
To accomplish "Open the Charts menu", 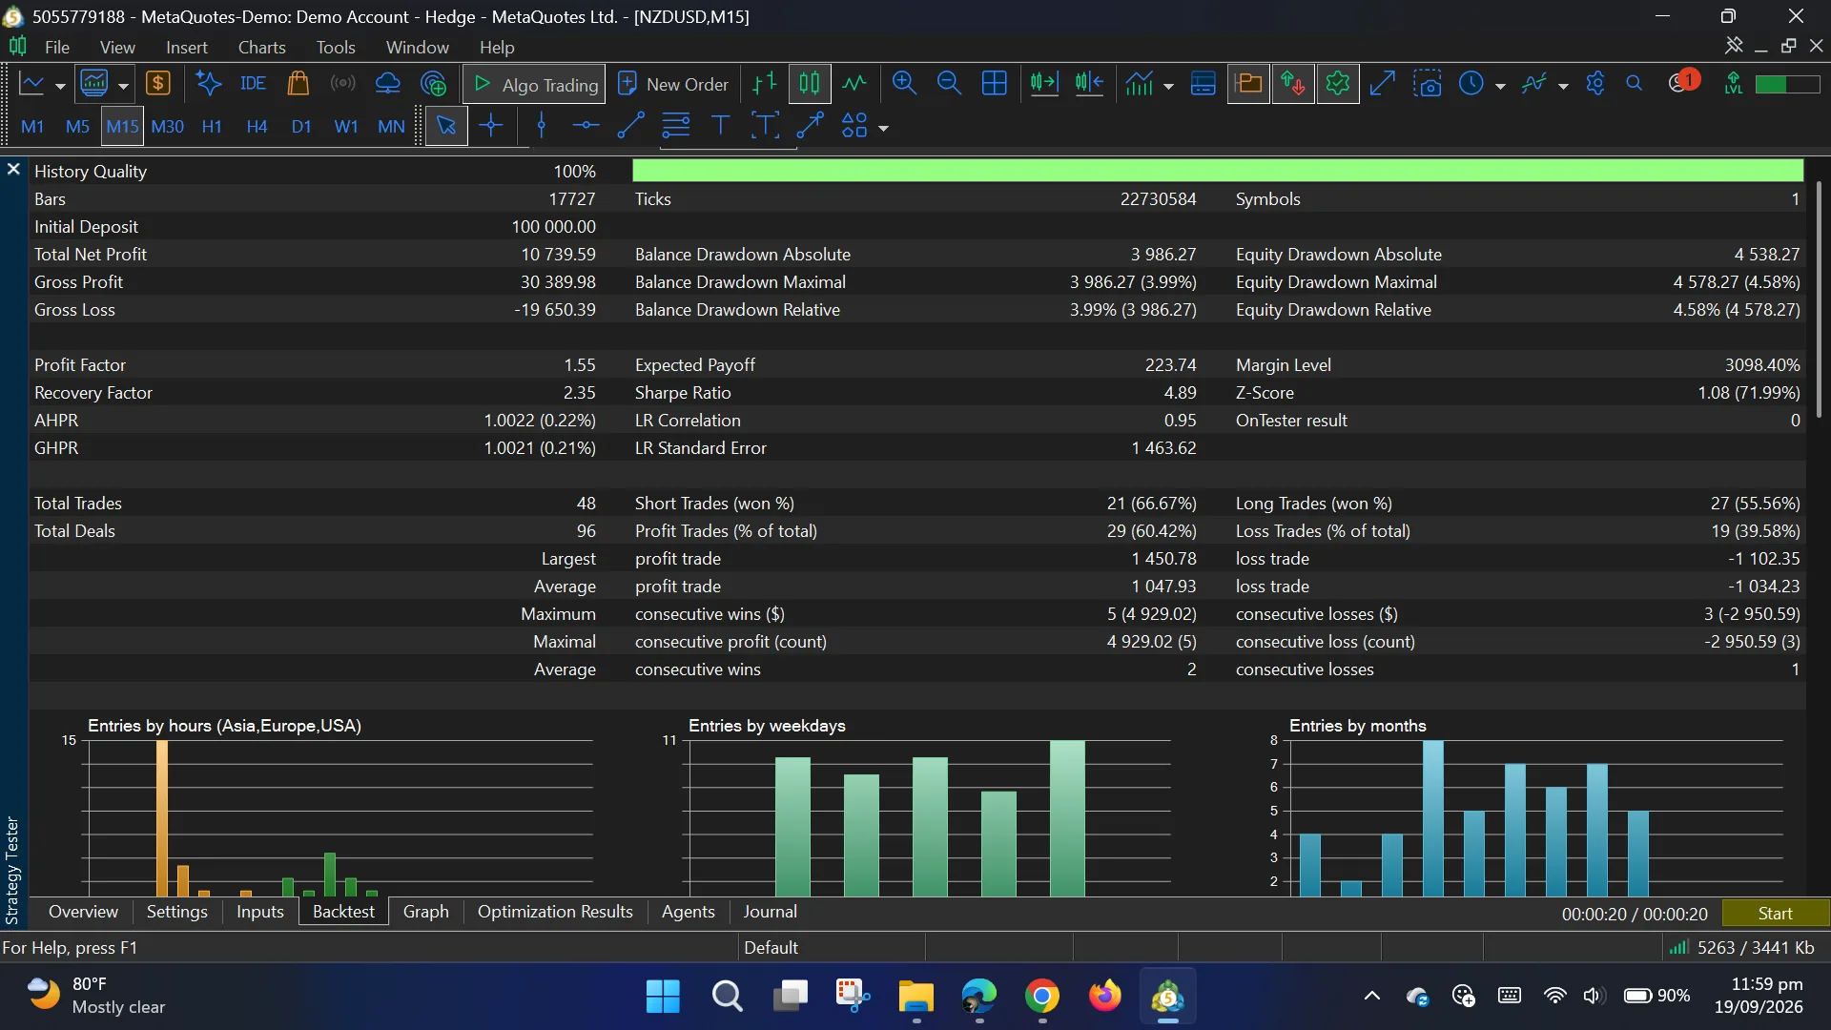I will point(261,47).
